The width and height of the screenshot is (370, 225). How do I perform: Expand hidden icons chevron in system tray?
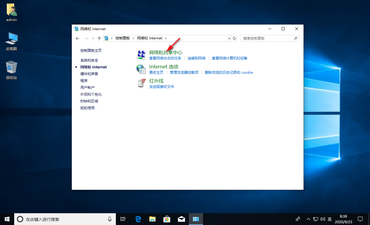point(308,219)
